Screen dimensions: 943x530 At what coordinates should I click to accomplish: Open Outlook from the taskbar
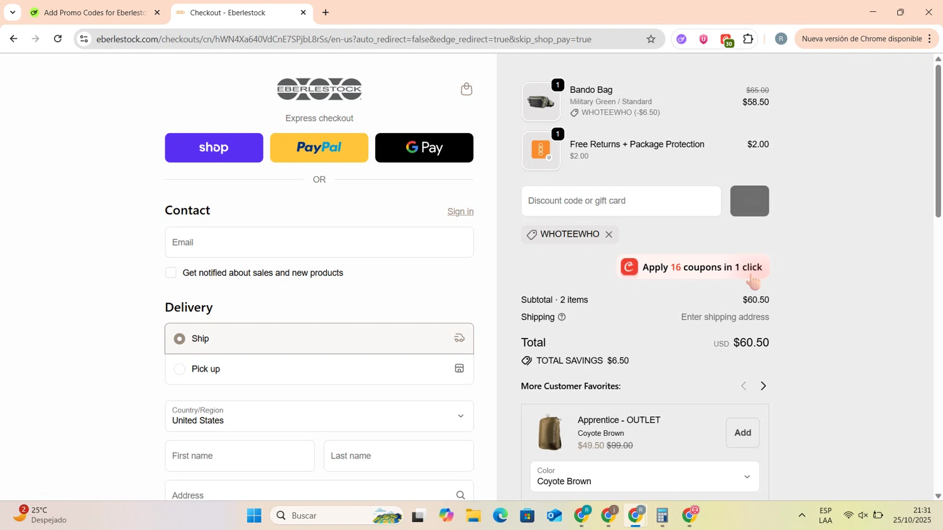click(x=554, y=516)
